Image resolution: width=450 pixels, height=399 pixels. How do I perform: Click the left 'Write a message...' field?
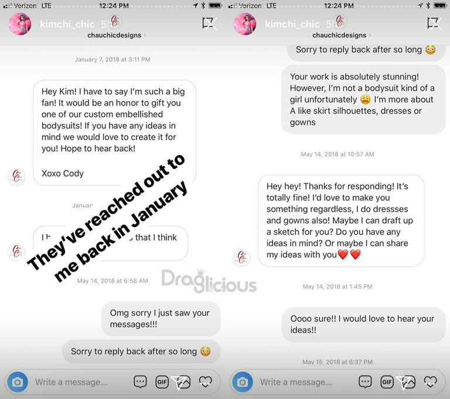pyautogui.click(x=71, y=382)
